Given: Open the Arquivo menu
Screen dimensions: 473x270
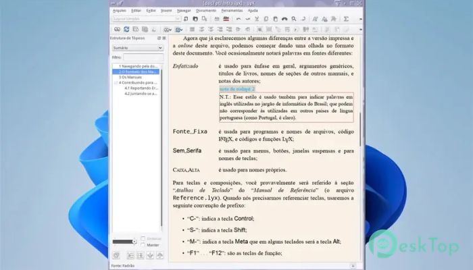Looking at the screenshot, I should point(120,11).
